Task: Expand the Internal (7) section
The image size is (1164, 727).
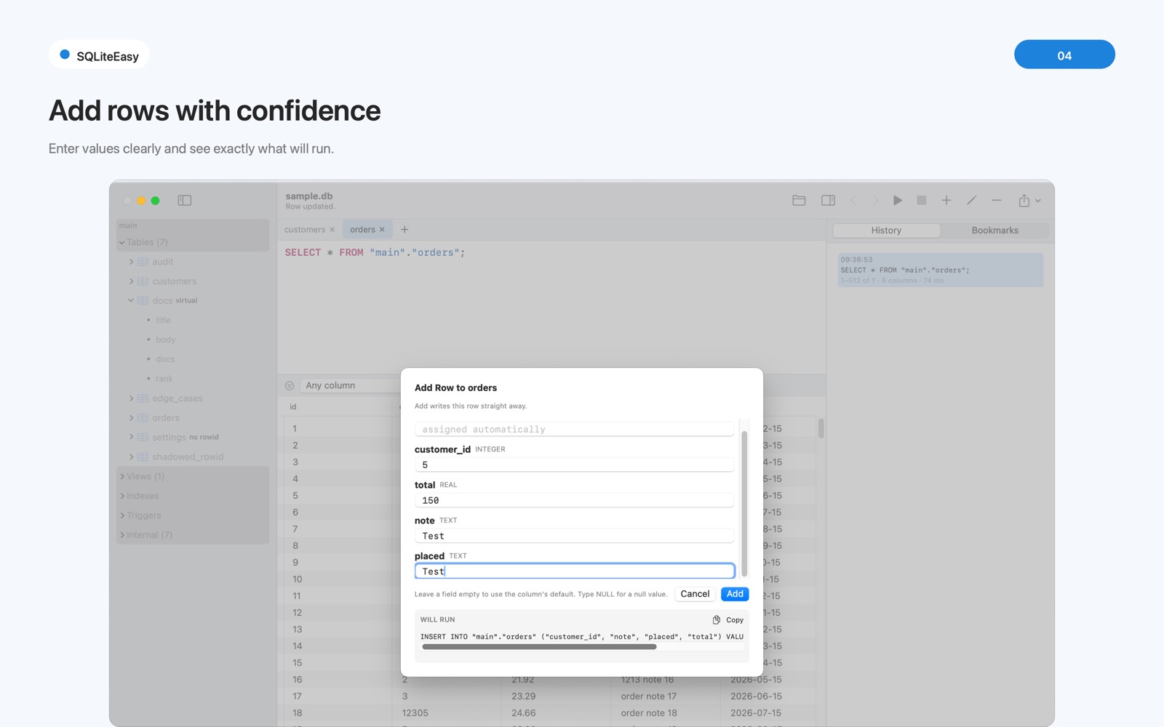Action: pyautogui.click(x=121, y=536)
